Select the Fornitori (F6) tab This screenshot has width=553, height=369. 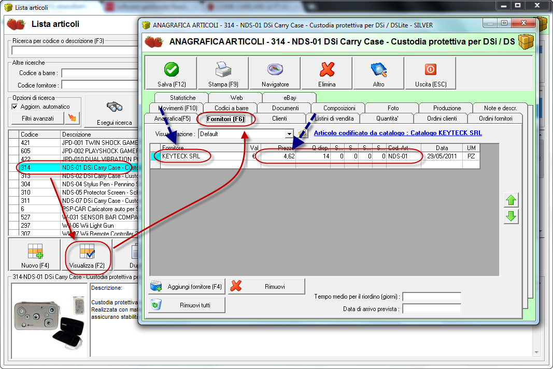point(225,119)
